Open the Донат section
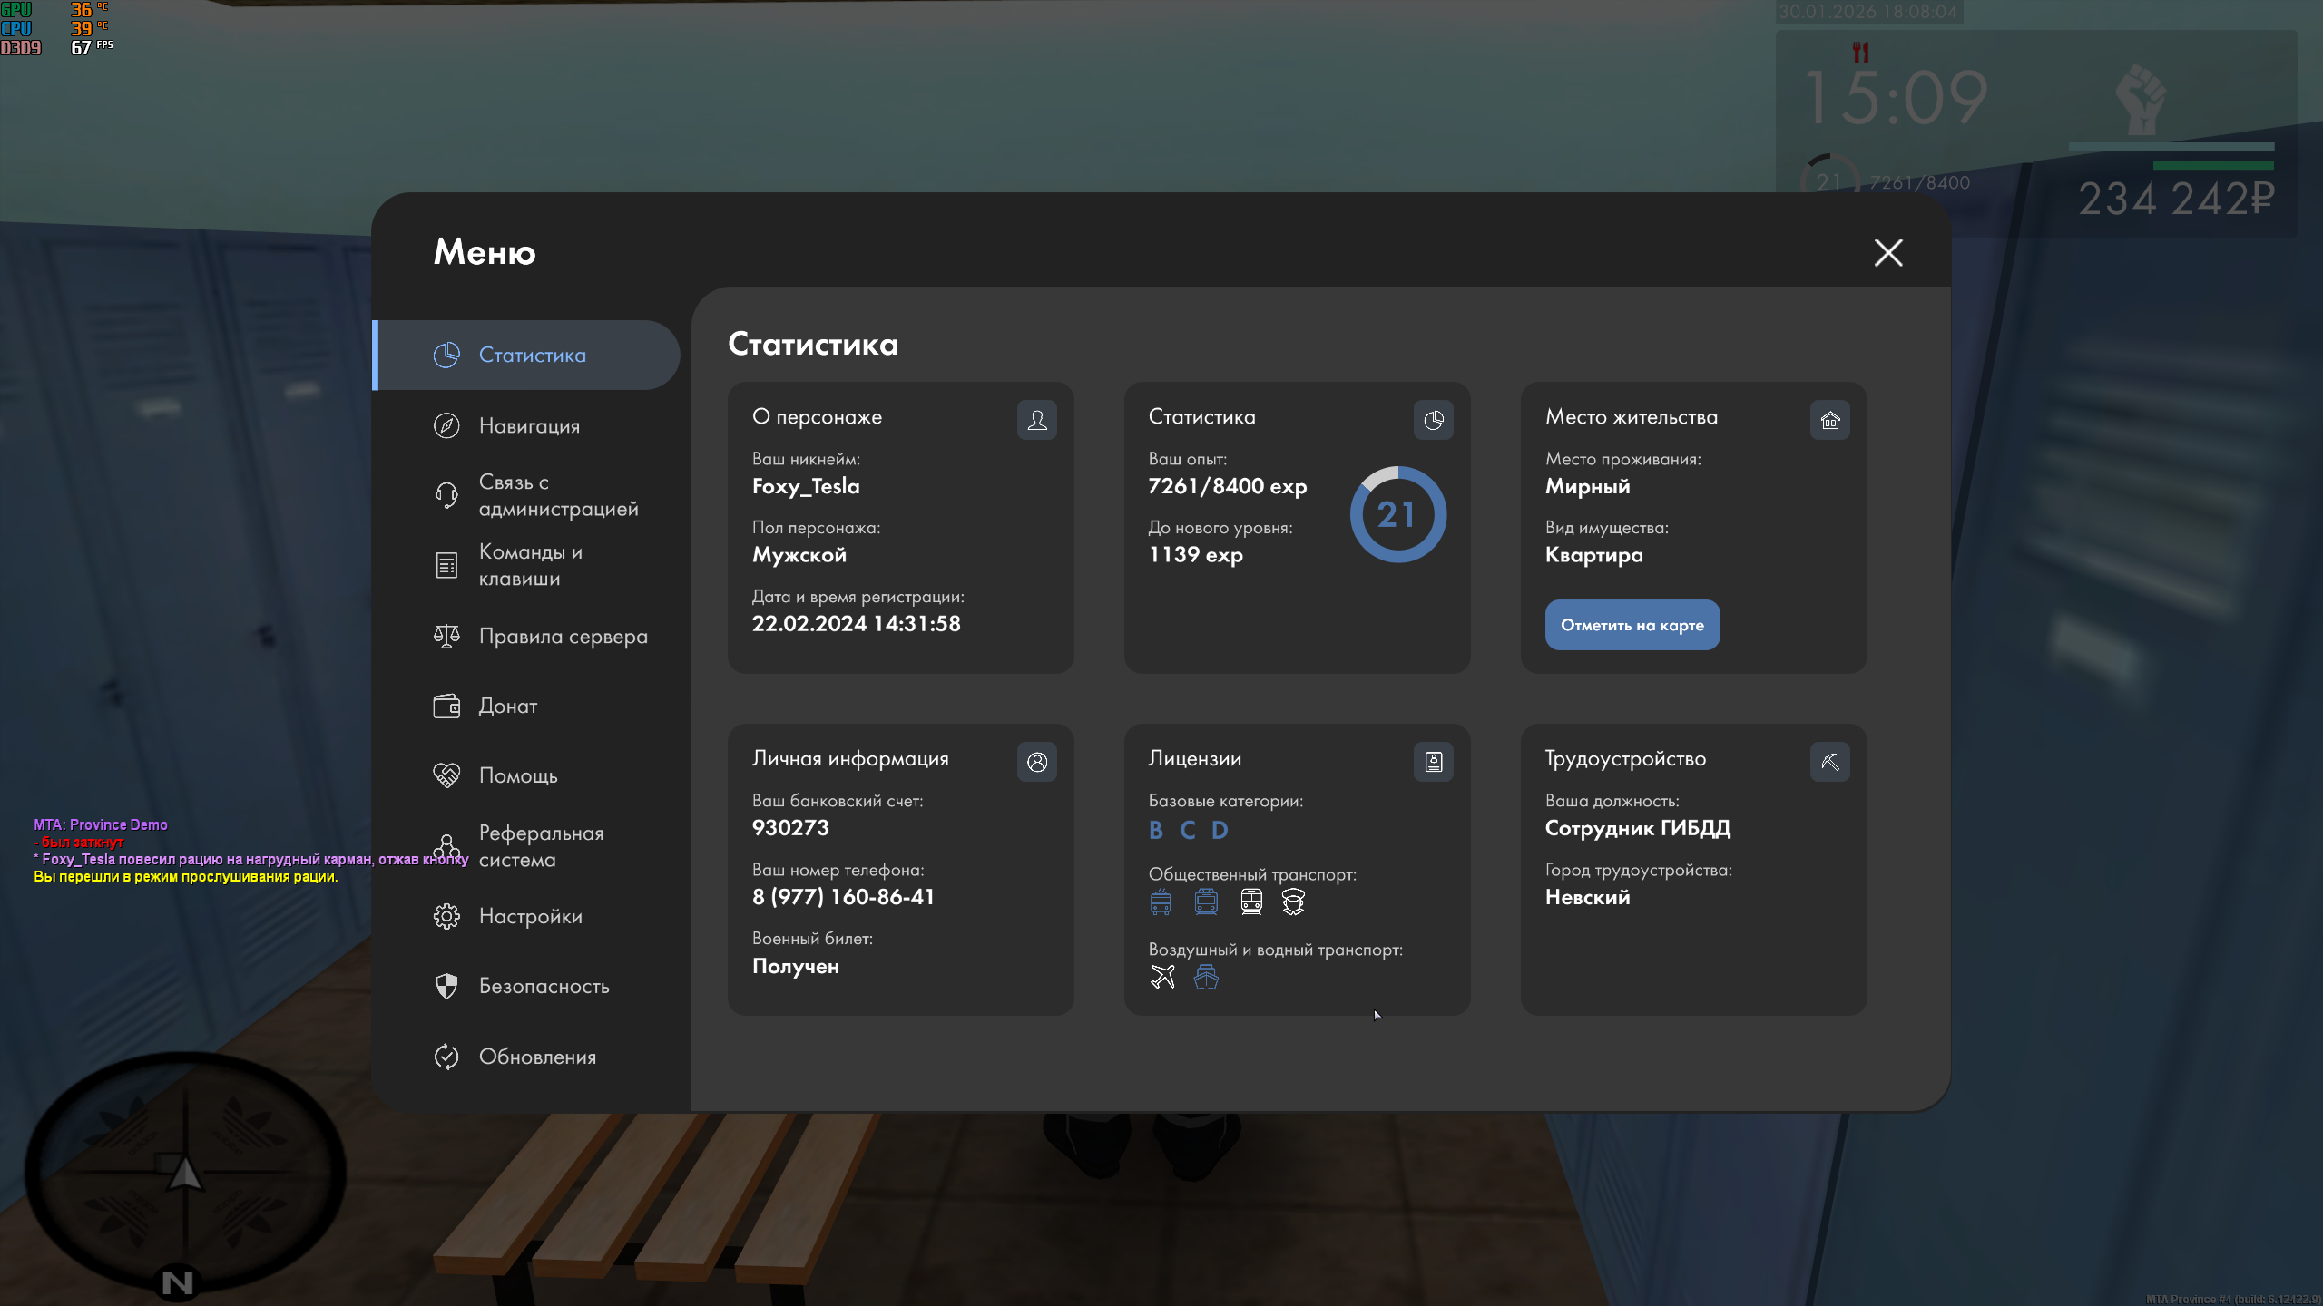Image resolution: width=2323 pixels, height=1306 pixels. pos(508,706)
